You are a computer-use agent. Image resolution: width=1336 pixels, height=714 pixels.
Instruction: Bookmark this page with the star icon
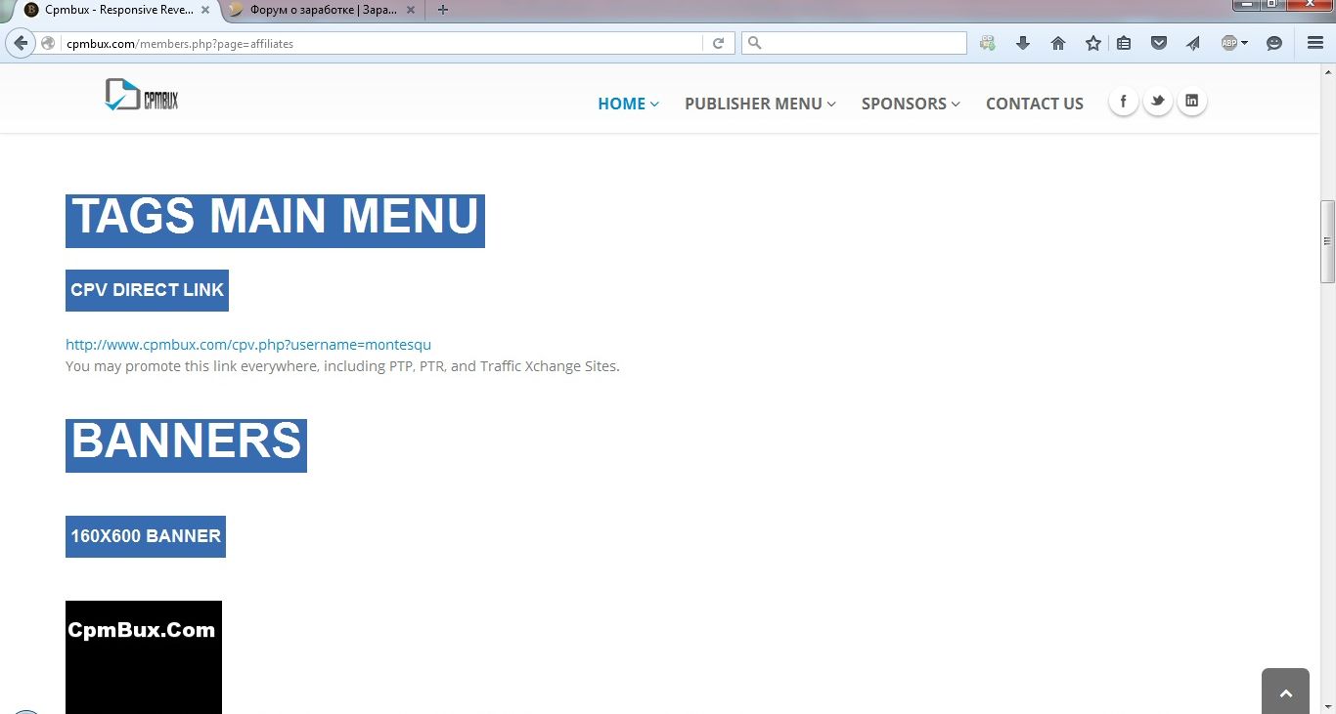pos(1093,43)
